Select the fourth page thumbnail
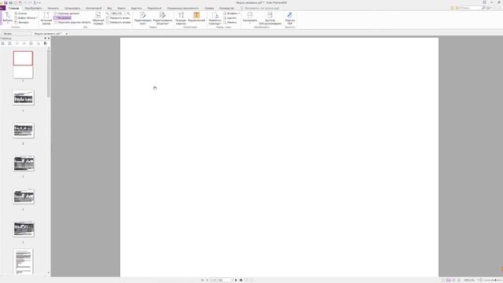The image size is (503, 283). point(24,164)
